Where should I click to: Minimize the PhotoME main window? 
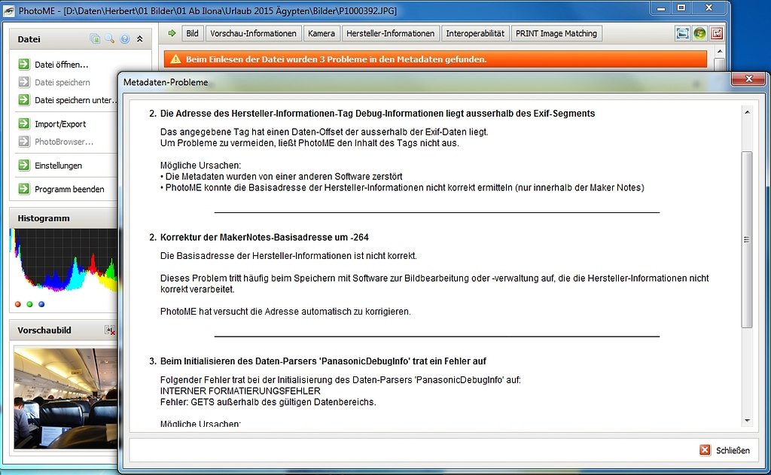click(x=661, y=8)
